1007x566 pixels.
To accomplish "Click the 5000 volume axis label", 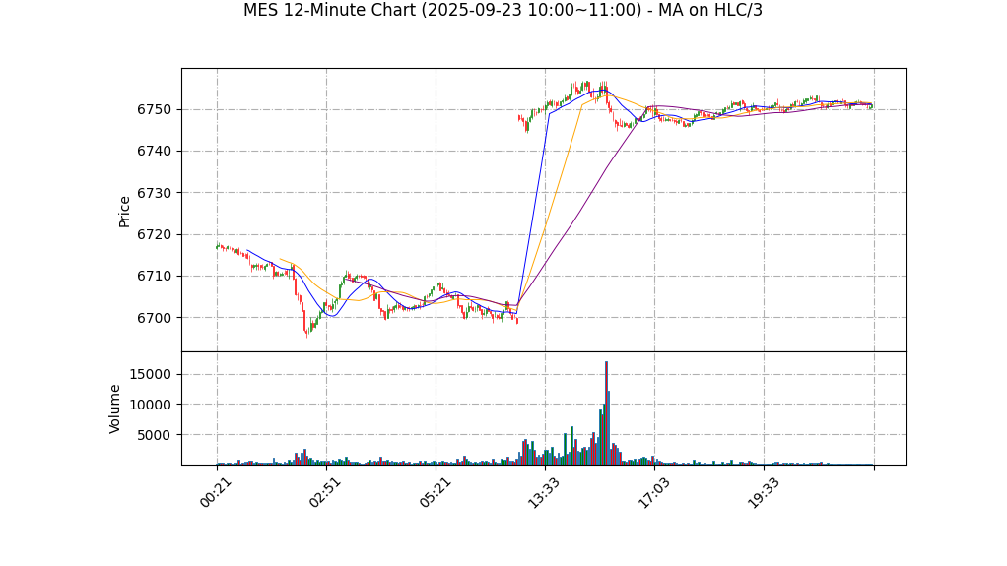I will (x=154, y=435).
